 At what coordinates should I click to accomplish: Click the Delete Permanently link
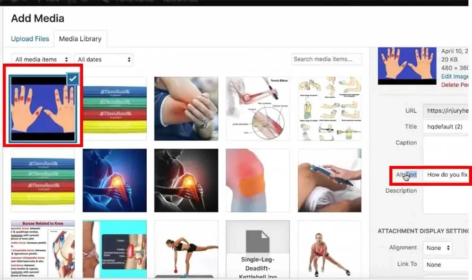click(x=455, y=85)
